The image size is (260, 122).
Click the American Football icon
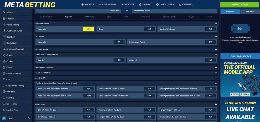tap(4, 49)
